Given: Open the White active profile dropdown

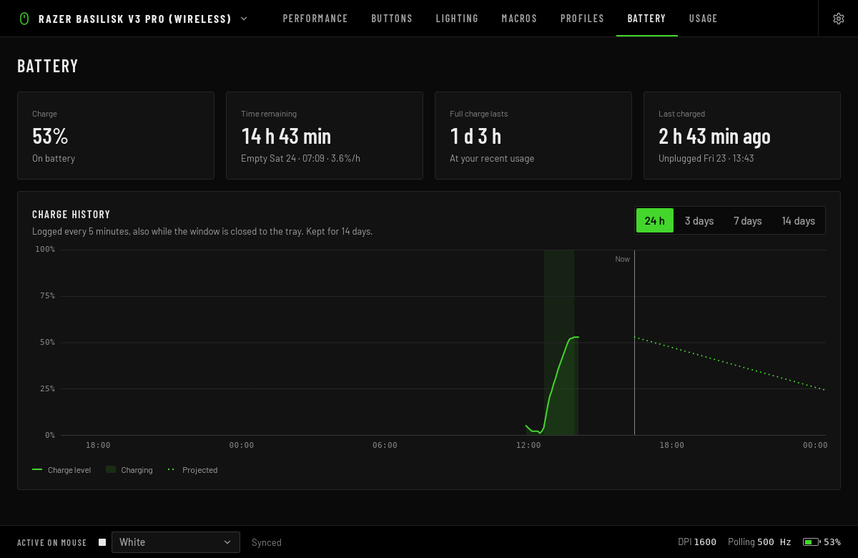Looking at the screenshot, I should (176, 542).
